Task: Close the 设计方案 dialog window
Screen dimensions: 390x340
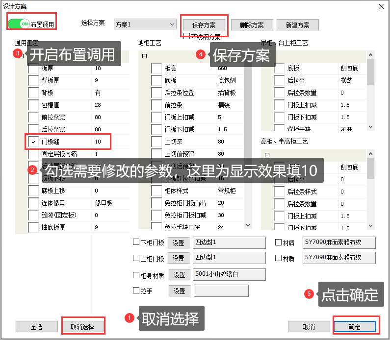Action: [x=381, y=6]
